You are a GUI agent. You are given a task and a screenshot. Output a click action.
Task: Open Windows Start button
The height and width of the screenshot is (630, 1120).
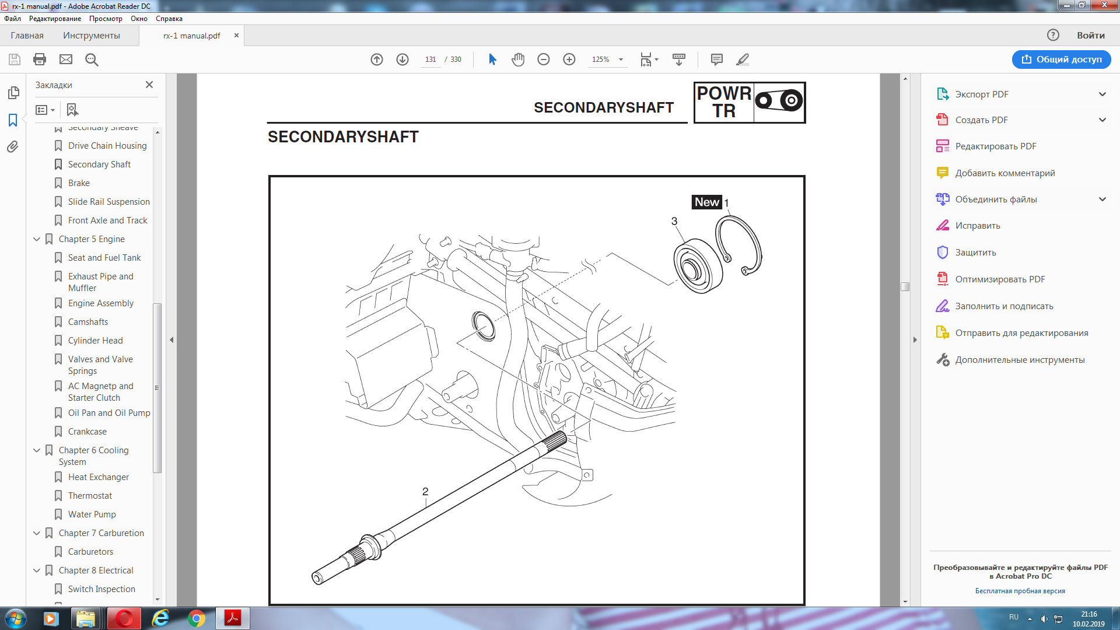[x=16, y=618]
